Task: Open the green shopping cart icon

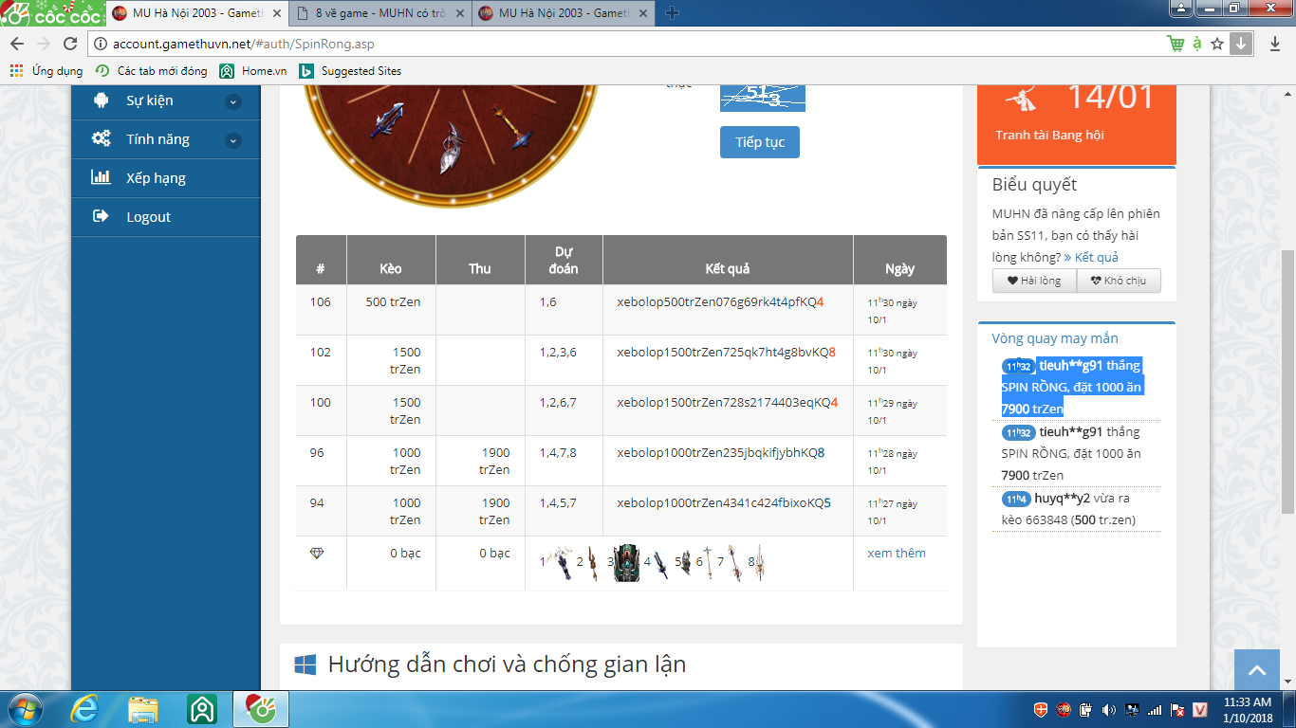Action: 1176,44
